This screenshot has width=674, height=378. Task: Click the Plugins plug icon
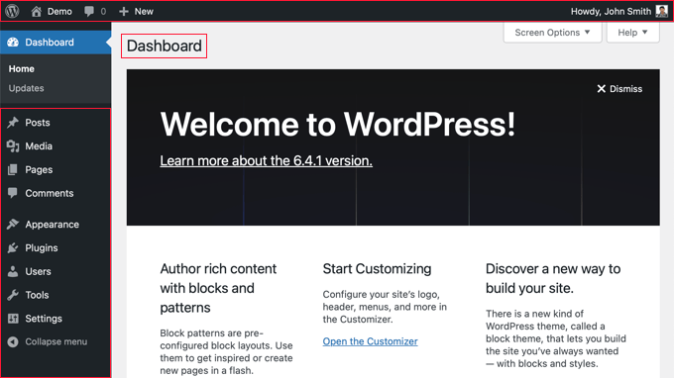point(13,247)
